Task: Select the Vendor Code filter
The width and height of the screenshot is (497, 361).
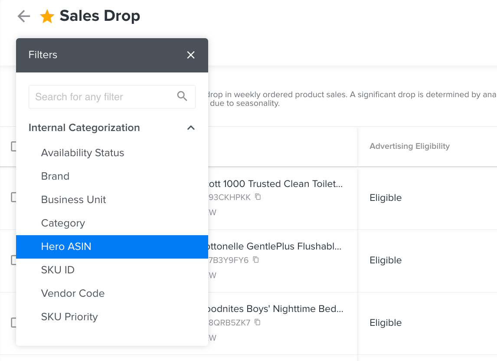Action: tap(72, 293)
